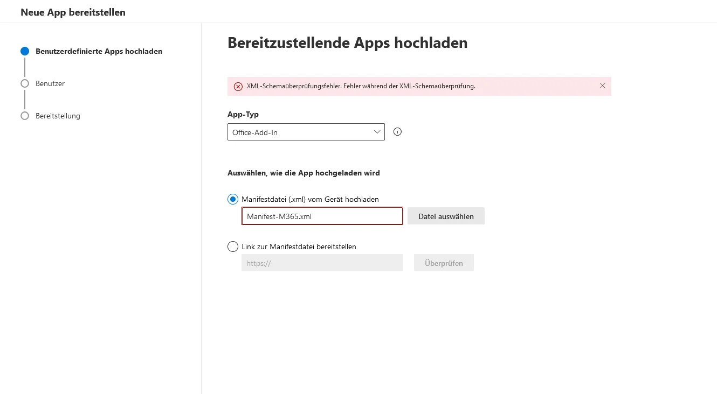
Task: Open the App-Typ info icon
Action: (398, 132)
